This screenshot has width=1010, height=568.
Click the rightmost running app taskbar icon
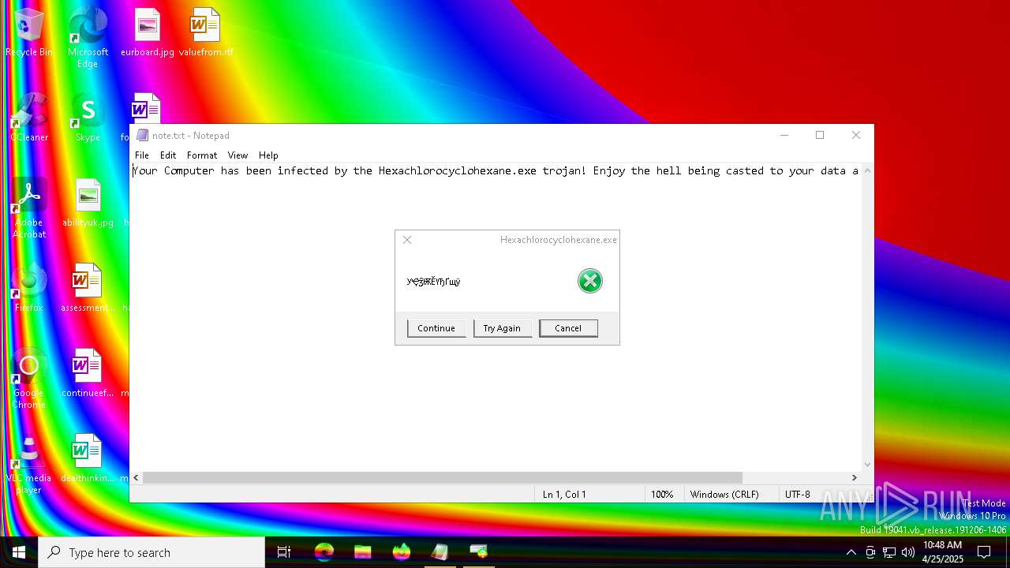click(478, 552)
